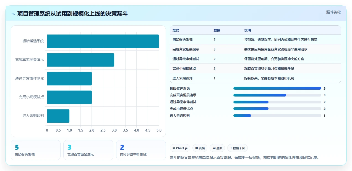
Task: Click the lightning icon beside the dashboard title
Action: (13, 14)
